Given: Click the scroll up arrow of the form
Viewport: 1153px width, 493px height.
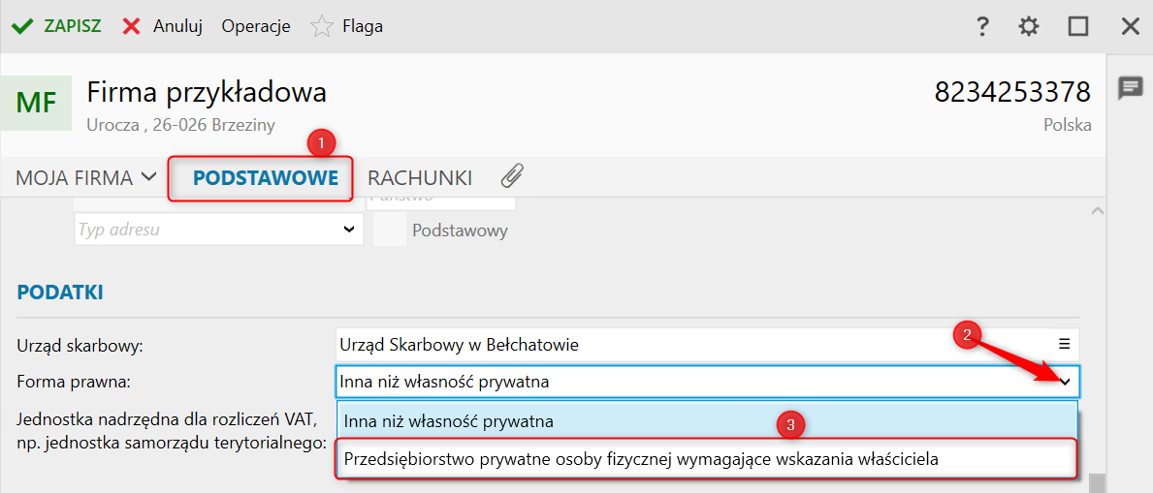Looking at the screenshot, I should (1097, 210).
